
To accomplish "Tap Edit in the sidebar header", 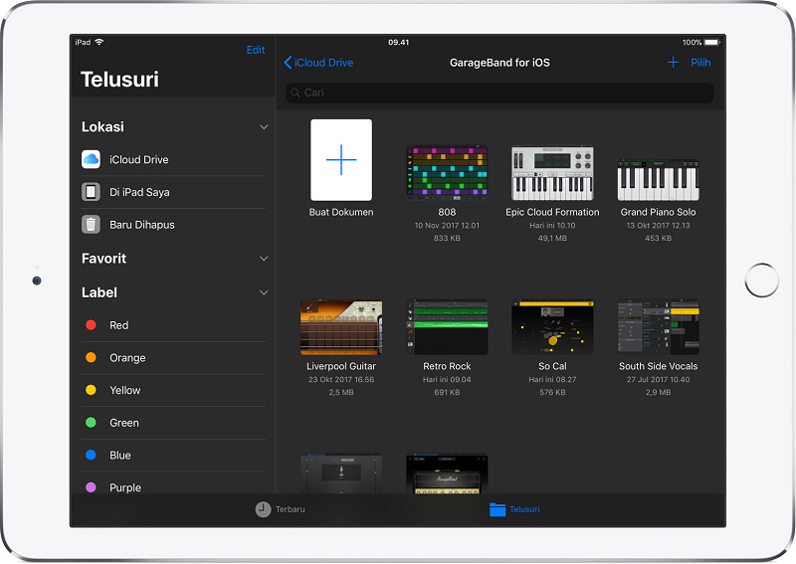I will pos(256,50).
